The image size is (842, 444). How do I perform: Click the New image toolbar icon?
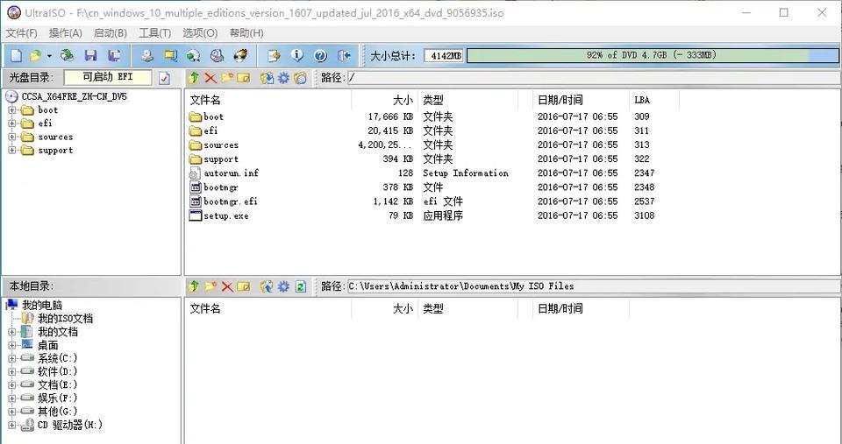tap(17, 55)
